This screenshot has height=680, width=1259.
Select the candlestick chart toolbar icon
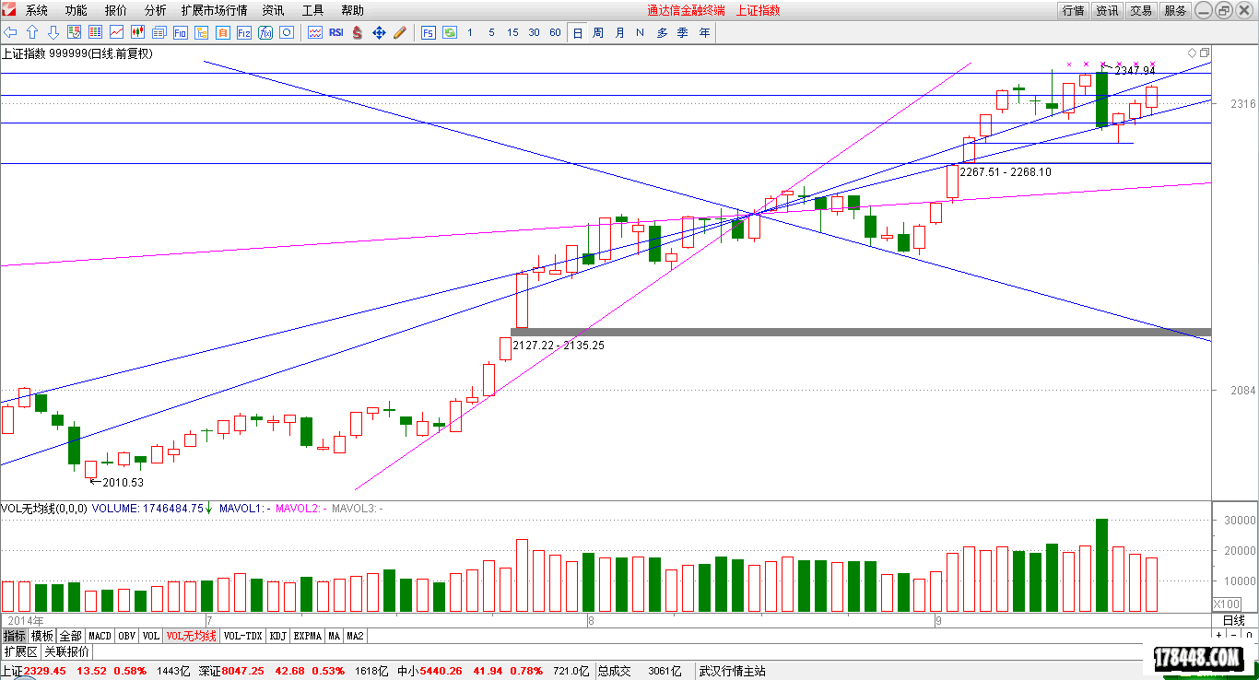click(137, 32)
